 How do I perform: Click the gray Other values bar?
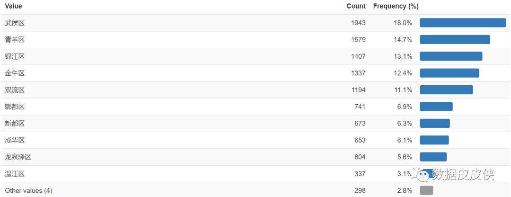click(x=426, y=190)
